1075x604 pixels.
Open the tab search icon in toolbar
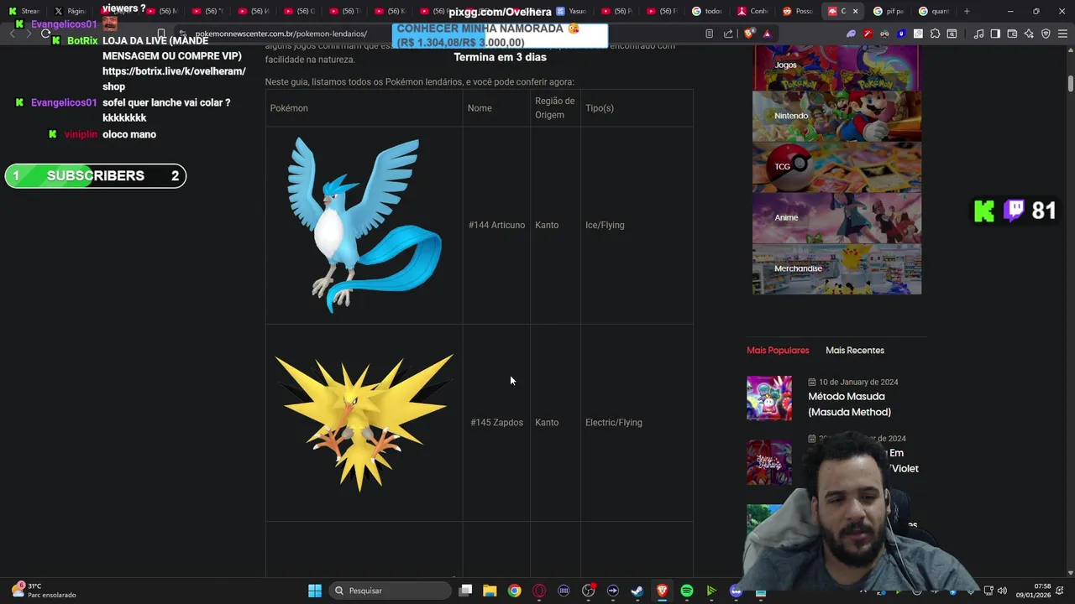tap(952, 34)
